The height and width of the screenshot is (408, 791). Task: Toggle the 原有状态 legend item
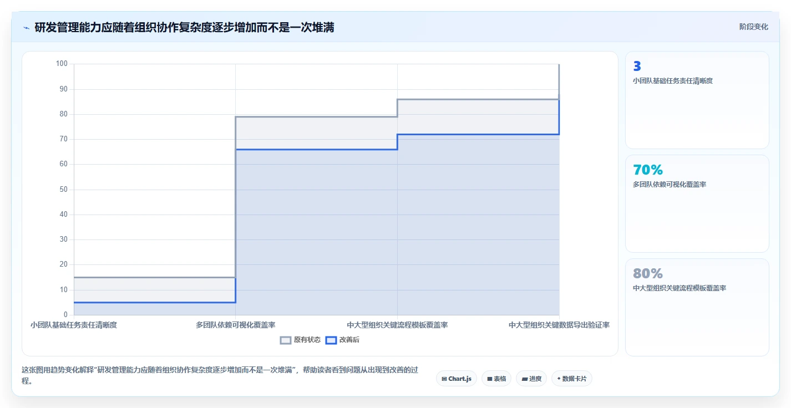pos(300,340)
